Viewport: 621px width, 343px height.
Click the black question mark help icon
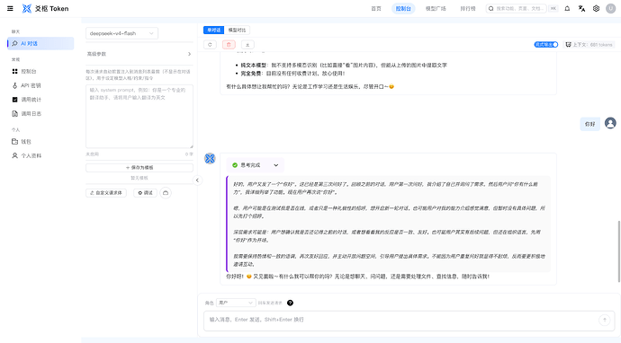click(291, 303)
